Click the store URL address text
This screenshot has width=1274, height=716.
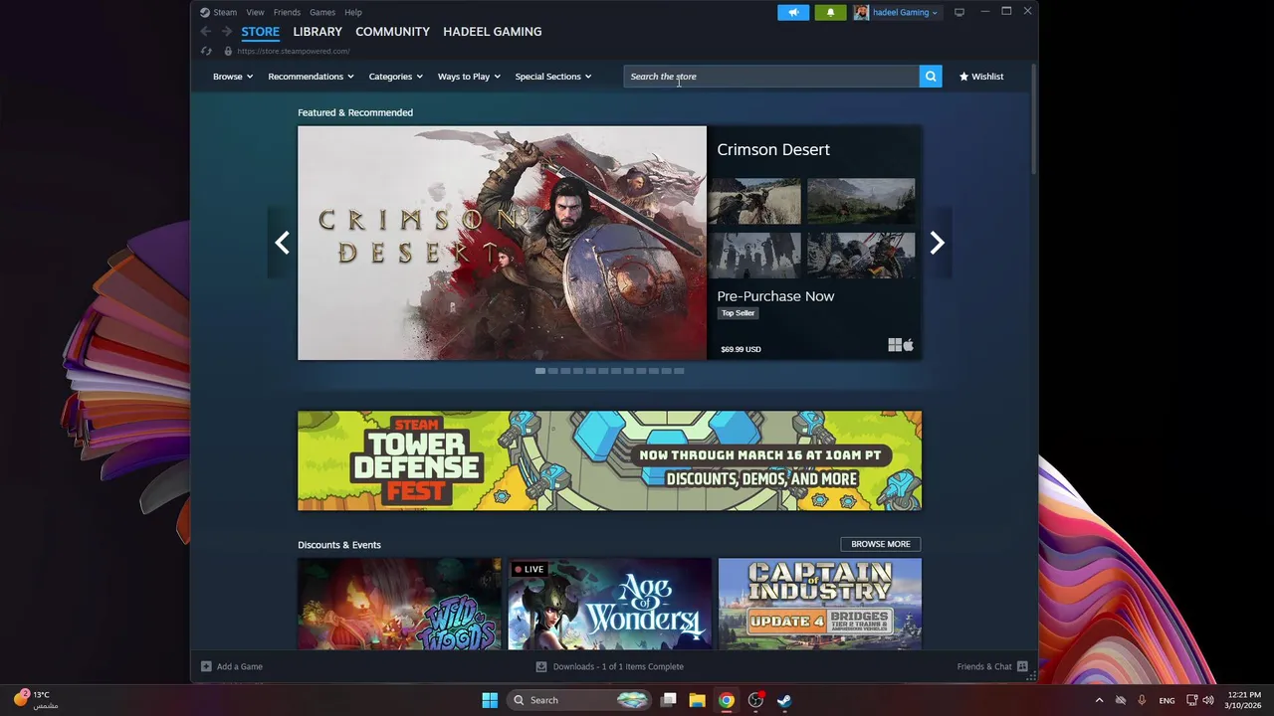click(294, 51)
